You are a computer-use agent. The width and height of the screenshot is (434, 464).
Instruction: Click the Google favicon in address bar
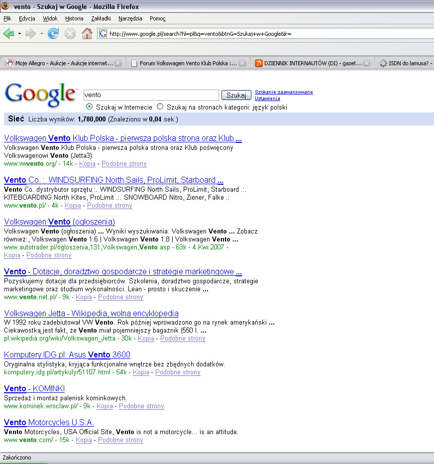pos(103,34)
